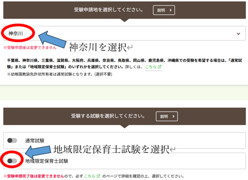The image size is (248, 180).
Task: Click the red ※受験申請完了後は変更できません warning
Action: pos(34,176)
